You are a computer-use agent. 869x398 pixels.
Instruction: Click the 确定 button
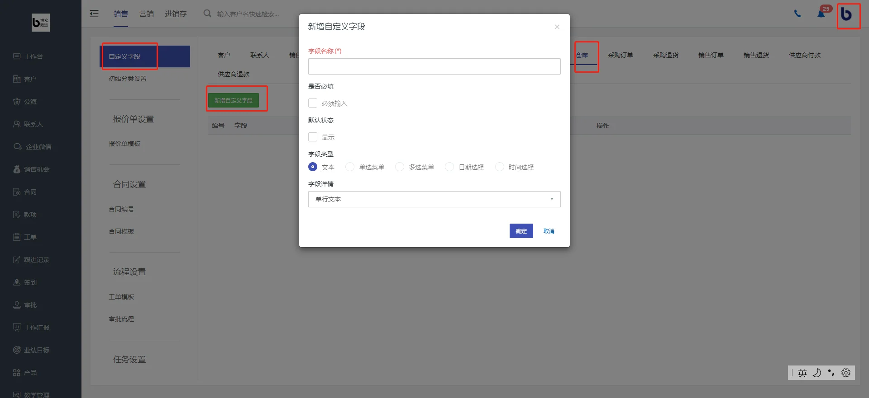(x=521, y=231)
